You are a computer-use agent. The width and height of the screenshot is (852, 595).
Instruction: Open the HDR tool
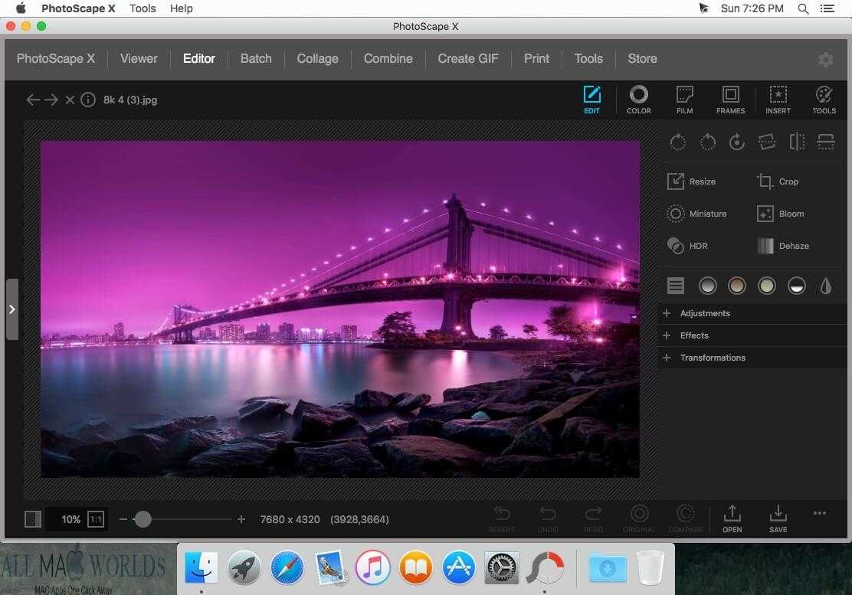point(687,246)
